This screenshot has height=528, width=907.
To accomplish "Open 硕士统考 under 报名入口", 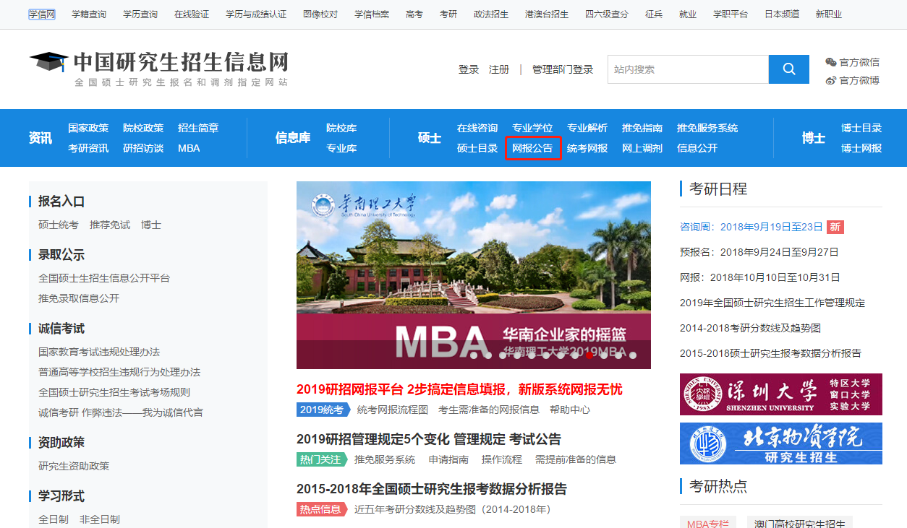I will 59,225.
